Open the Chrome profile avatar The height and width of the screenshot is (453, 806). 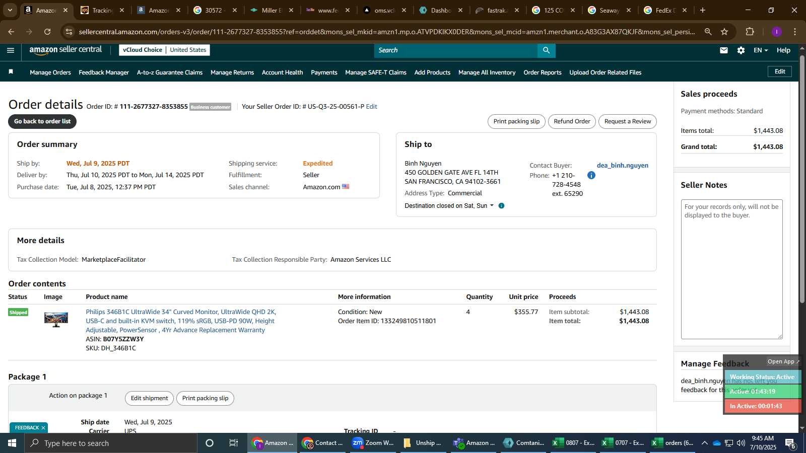pyautogui.click(x=777, y=32)
